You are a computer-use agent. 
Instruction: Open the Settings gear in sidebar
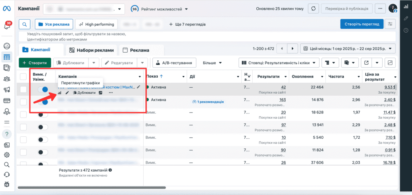(7, 155)
